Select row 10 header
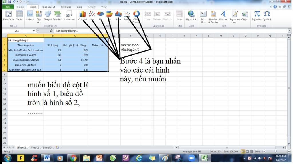The height and width of the screenshot is (164, 293). pos(5,84)
